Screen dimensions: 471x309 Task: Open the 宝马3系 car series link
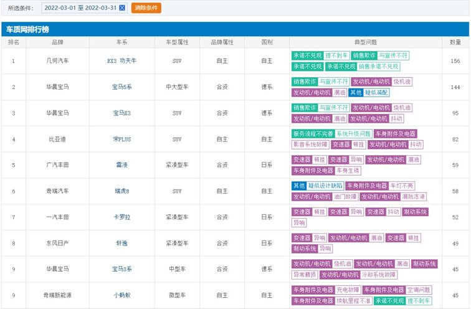point(121,269)
